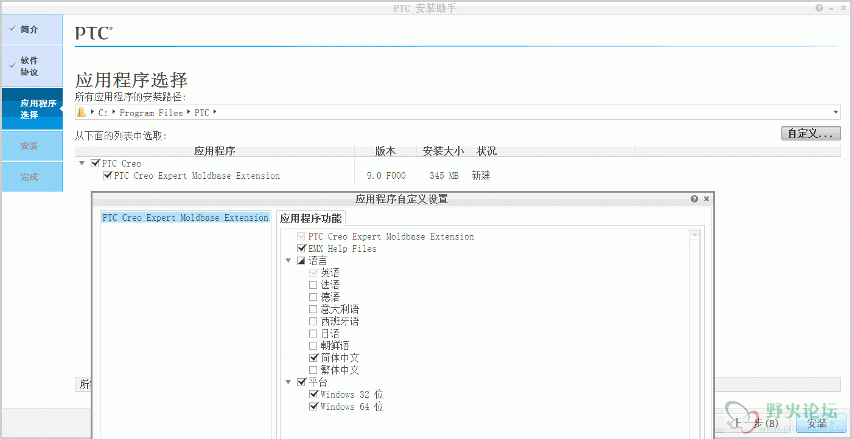Click the 345 MB size cell
The height and width of the screenshot is (439, 852).
(x=444, y=176)
